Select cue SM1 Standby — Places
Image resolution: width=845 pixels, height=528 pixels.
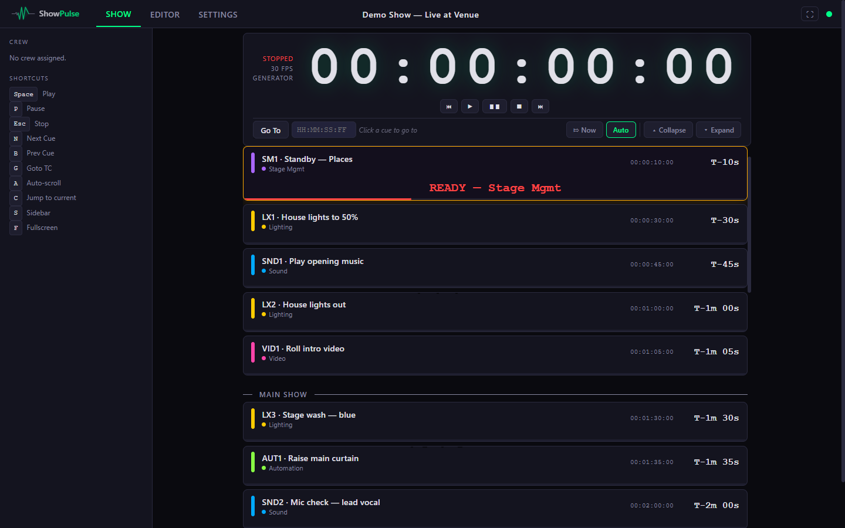[x=495, y=173]
